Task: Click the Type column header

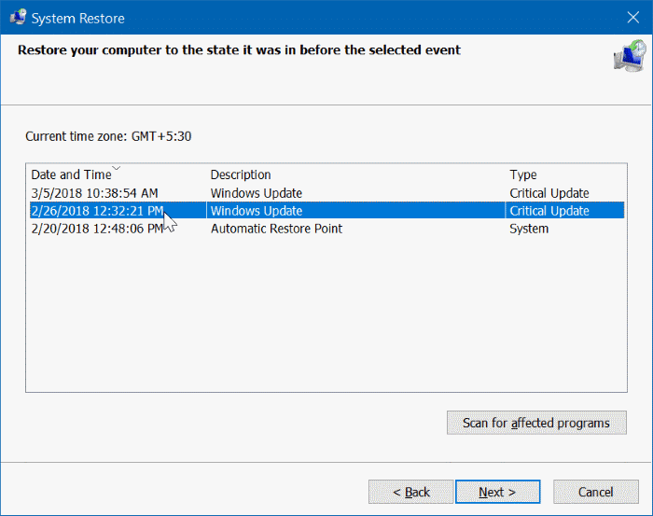Action: 523,174
